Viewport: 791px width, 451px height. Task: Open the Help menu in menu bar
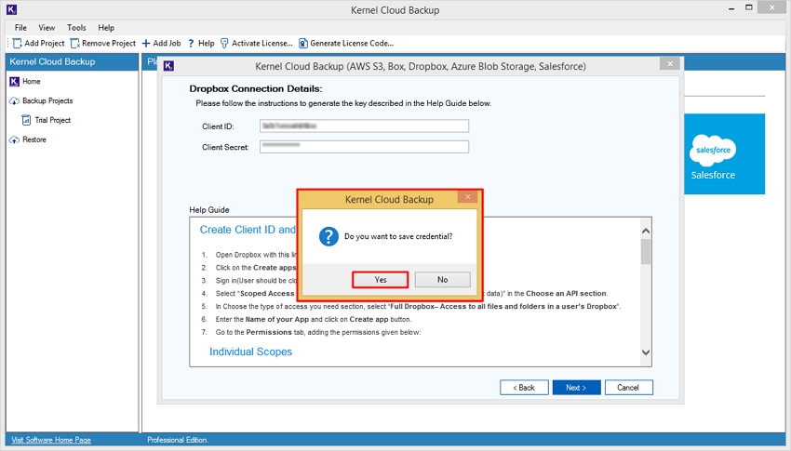[x=106, y=28]
